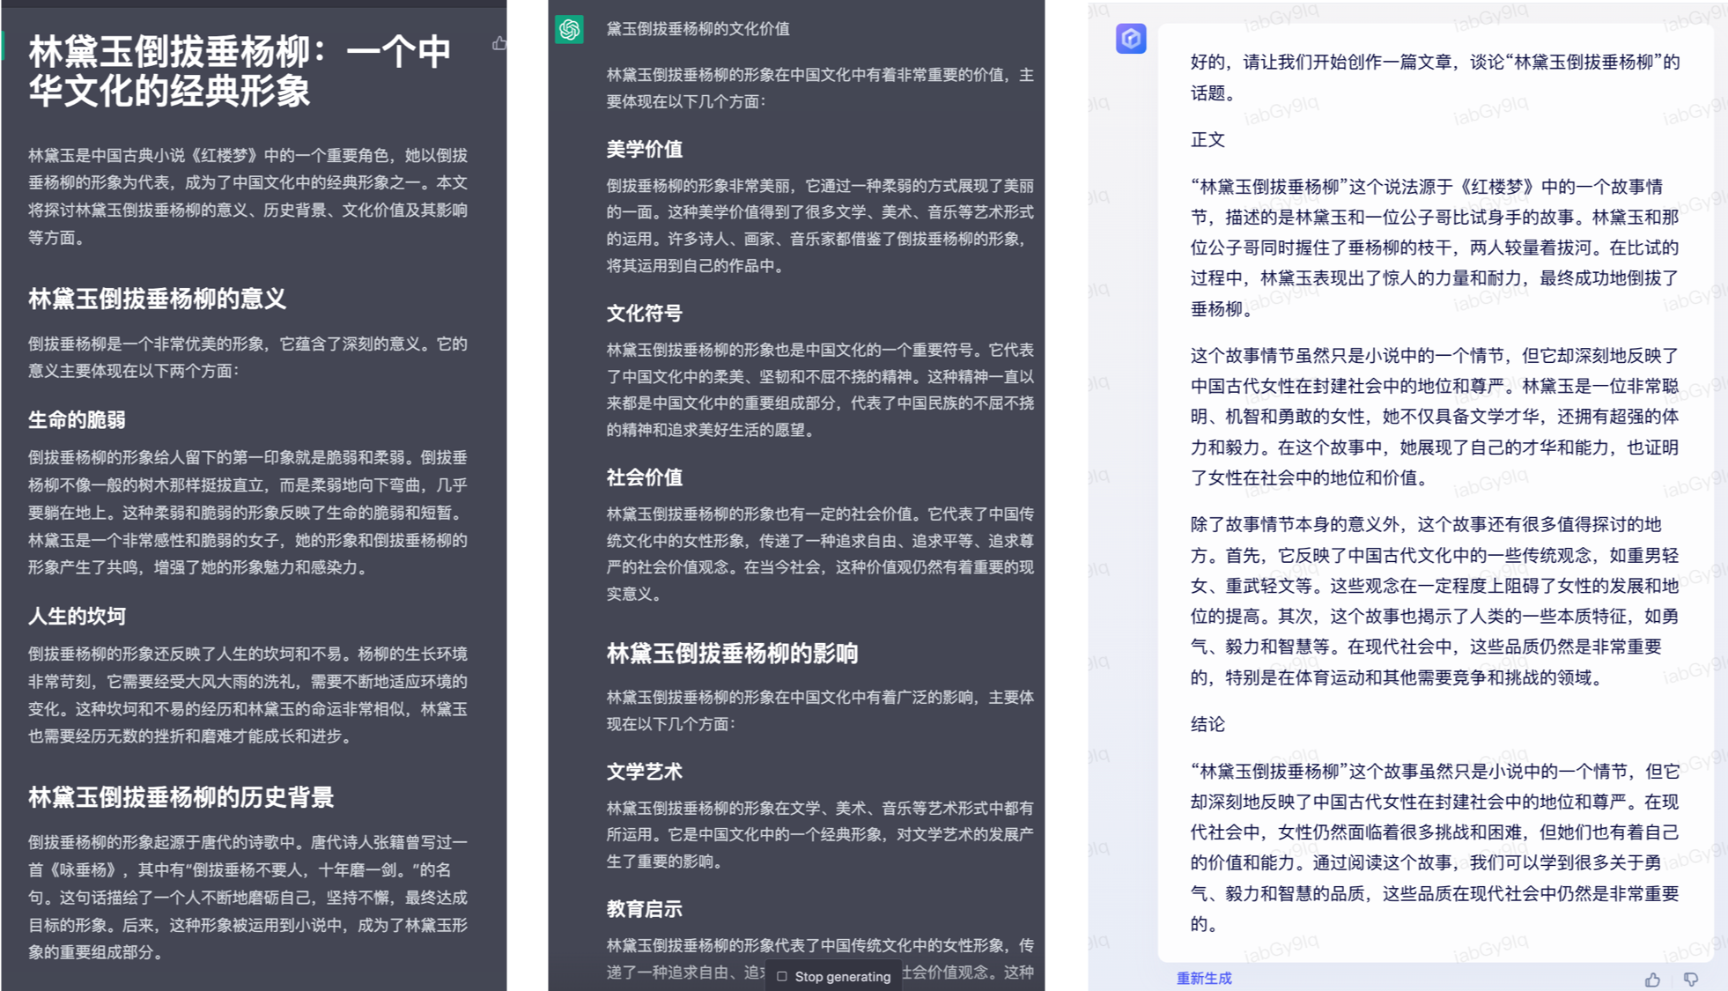The width and height of the screenshot is (1728, 991).
Task: Click the blue cube assistant avatar icon
Action: (1131, 39)
